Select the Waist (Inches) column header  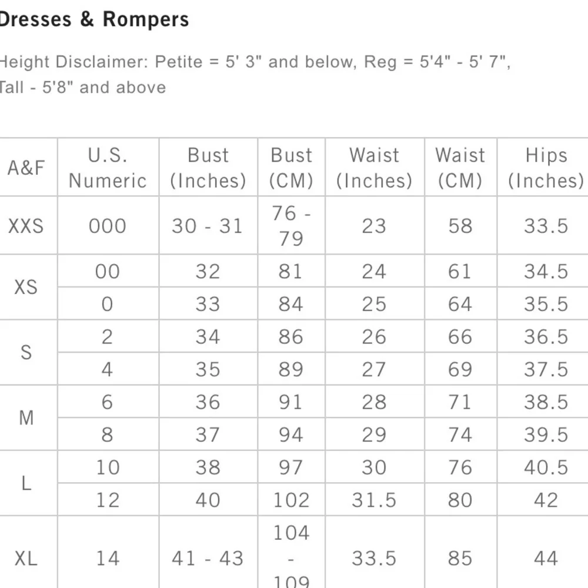(374, 168)
